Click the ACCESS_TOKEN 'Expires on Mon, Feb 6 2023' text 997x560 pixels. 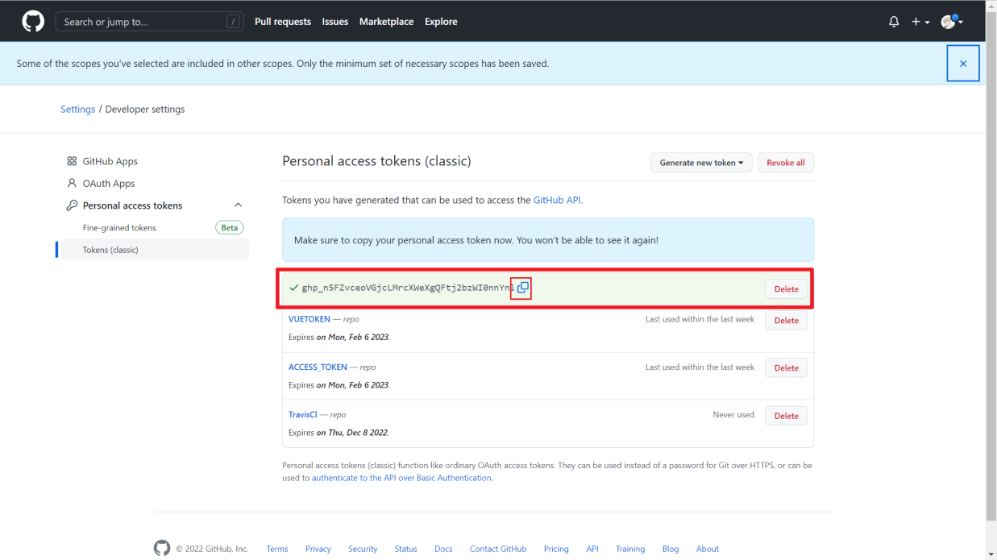click(x=339, y=385)
